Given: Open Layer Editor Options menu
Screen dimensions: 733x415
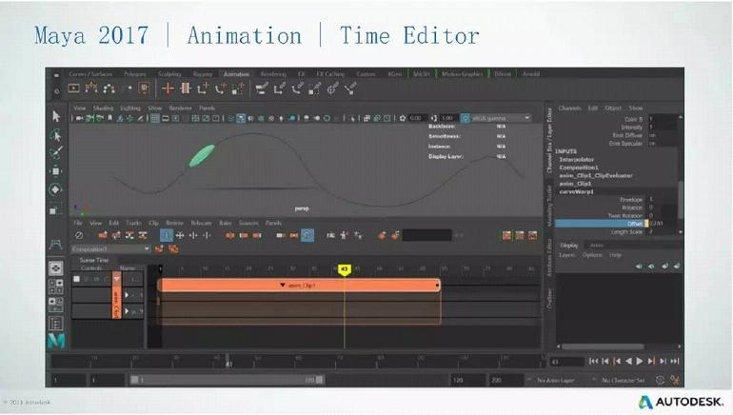Looking at the screenshot, I should click(592, 255).
